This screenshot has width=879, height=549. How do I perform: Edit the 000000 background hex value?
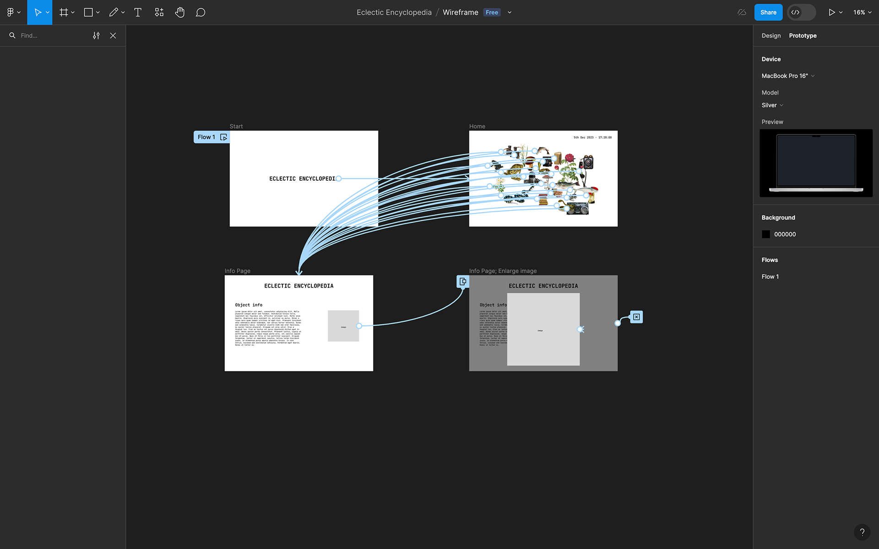click(785, 234)
